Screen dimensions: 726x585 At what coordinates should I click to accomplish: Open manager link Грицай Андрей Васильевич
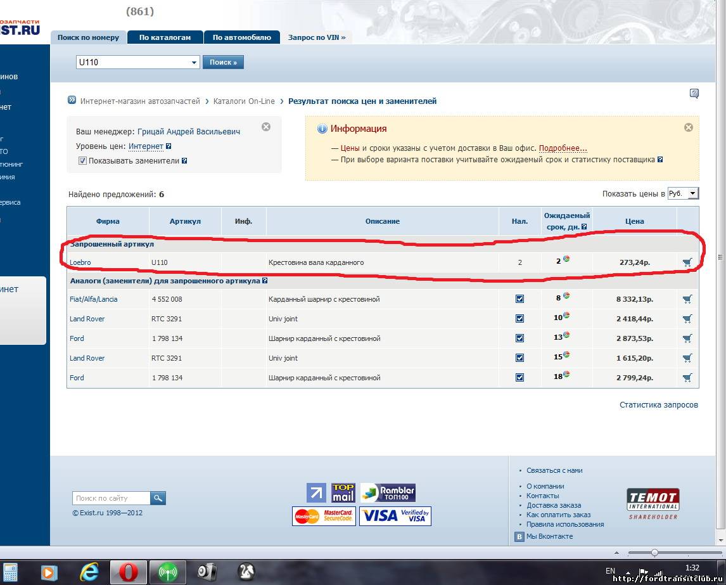[x=189, y=132]
